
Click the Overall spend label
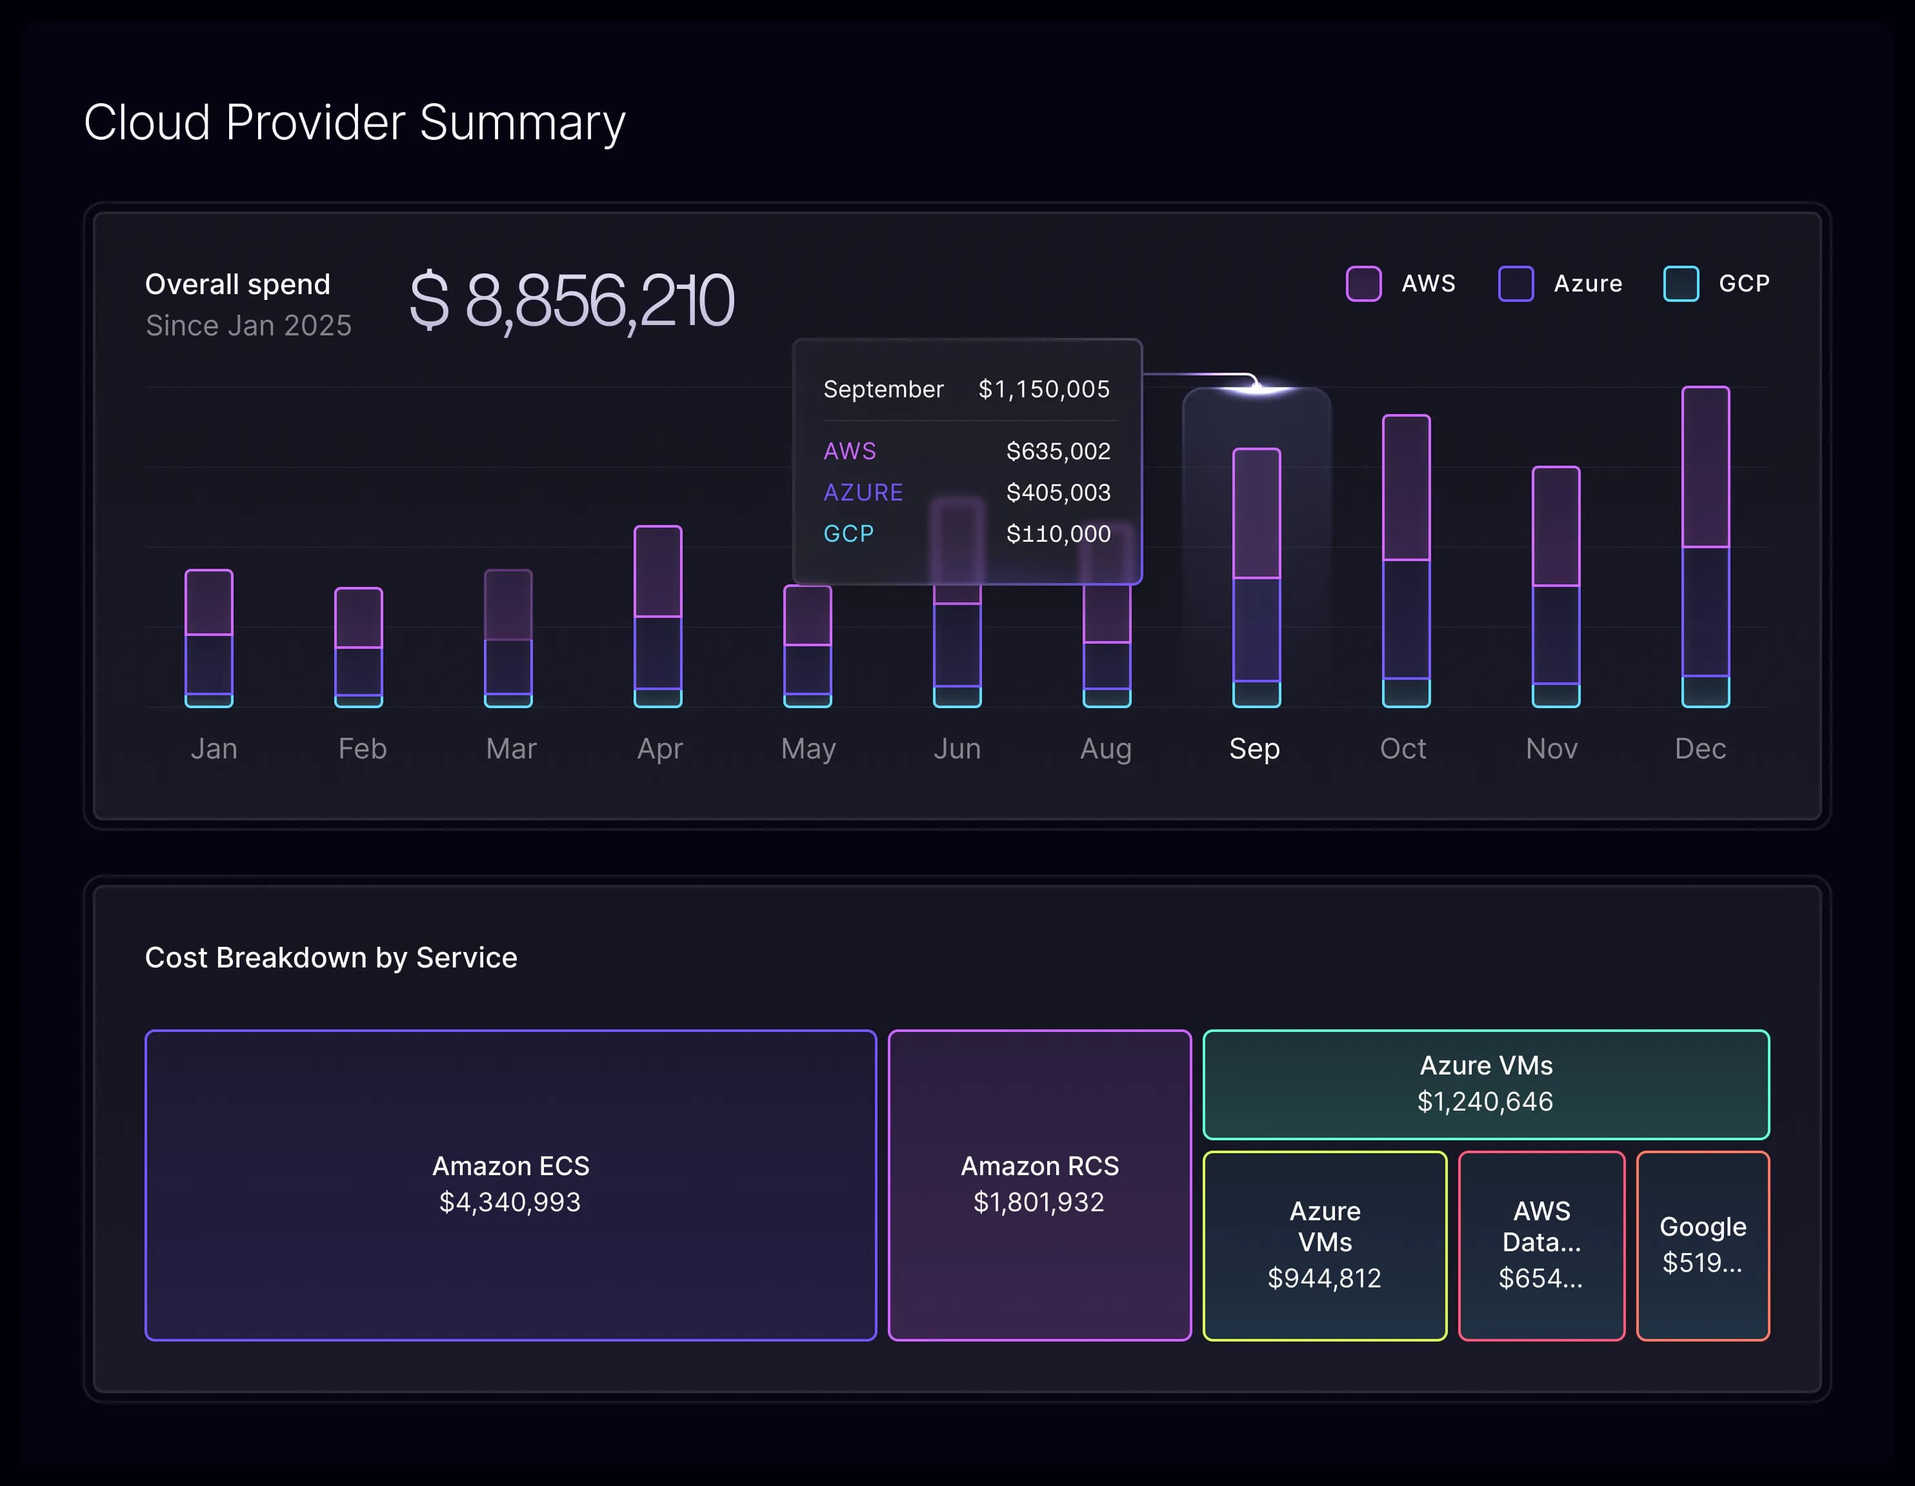tap(237, 284)
